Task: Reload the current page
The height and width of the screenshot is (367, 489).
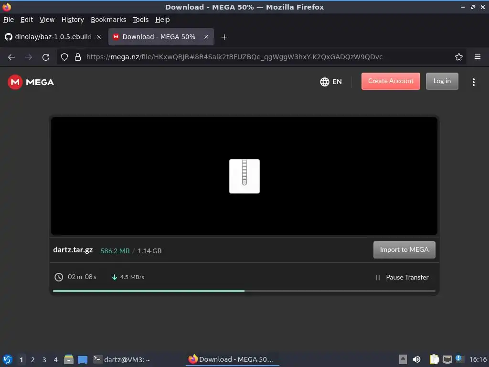Action: pyautogui.click(x=46, y=57)
